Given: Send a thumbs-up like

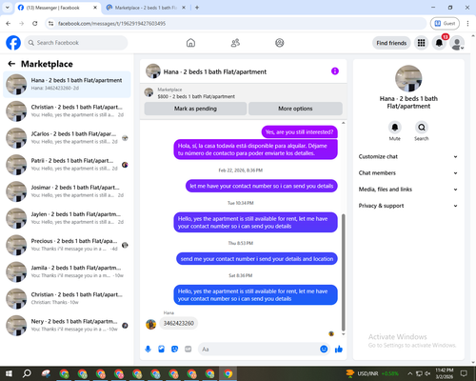Looking at the screenshot, I should (x=339, y=350).
